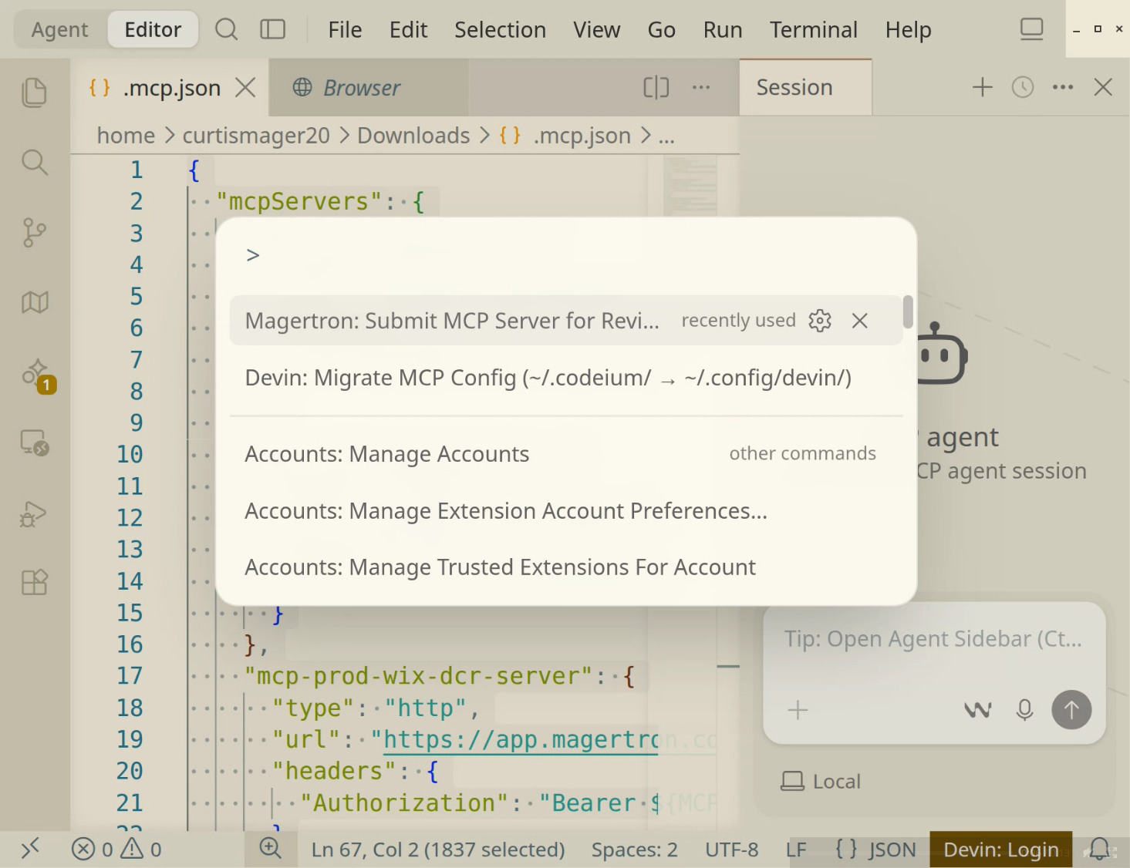Open the Edit menu

click(408, 29)
